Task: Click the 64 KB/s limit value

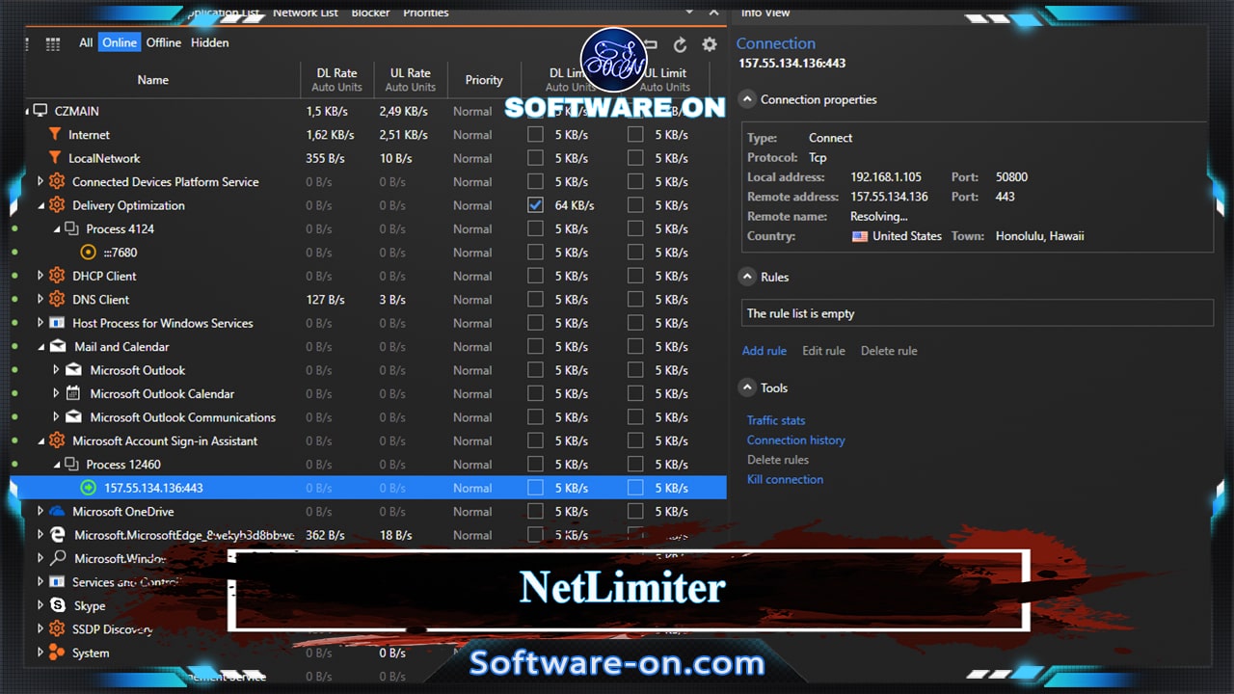Action: pyautogui.click(x=575, y=205)
